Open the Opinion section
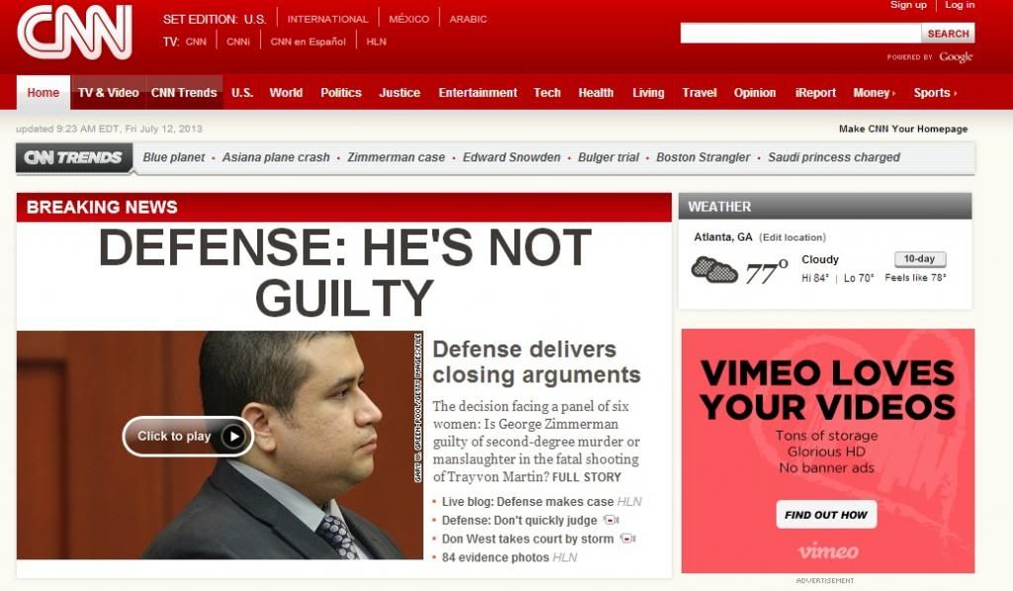Image resolution: width=1013 pixels, height=591 pixels. [x=755, y=92]
